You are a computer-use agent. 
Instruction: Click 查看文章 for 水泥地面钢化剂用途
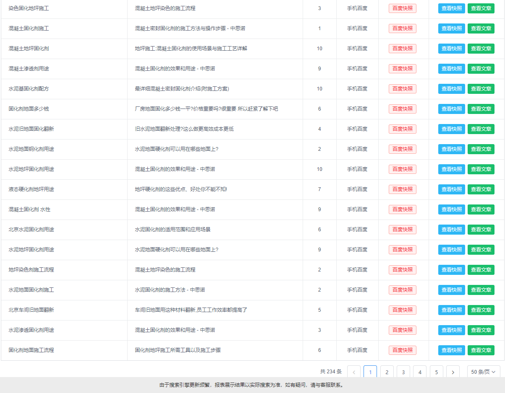tap(481, 149)
